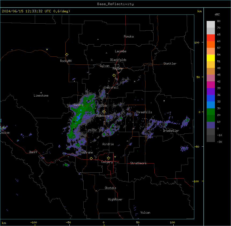Screen dimensions: 231x226
Task: Click the Banff label
Action: tap(33, 152)
